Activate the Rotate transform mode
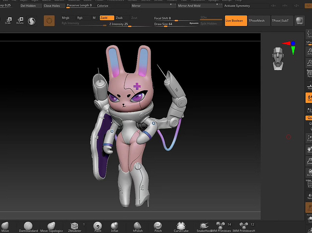The image size is (312, 233). (20, 21)
